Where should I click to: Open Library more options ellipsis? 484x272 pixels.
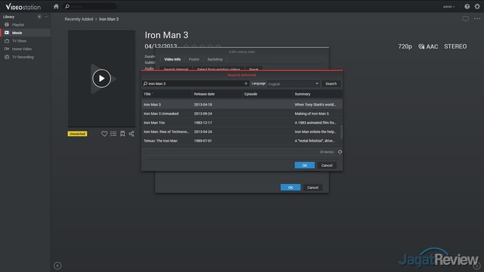46,17
